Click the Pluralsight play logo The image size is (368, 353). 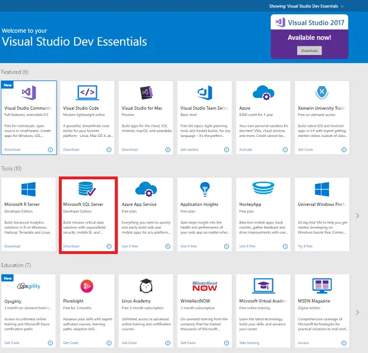point(87,286)
